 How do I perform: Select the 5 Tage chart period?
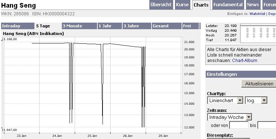pyautogui.click(x=48, y=26)
